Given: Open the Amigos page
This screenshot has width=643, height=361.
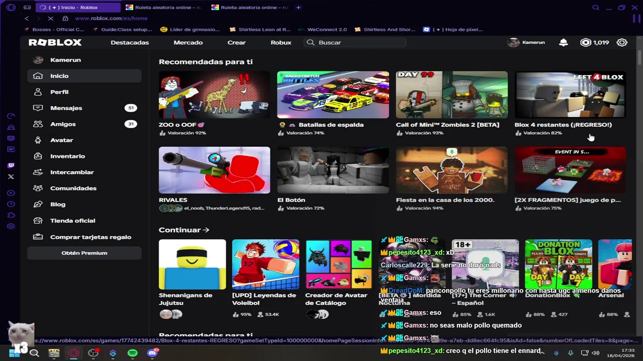Looking at the screenshot, I should (84, 124).
